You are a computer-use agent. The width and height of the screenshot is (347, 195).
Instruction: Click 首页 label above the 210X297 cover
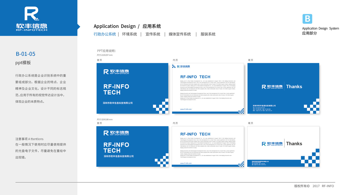[x=99, y=60]
